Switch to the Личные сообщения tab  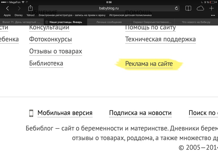click(x=109, y=22)
